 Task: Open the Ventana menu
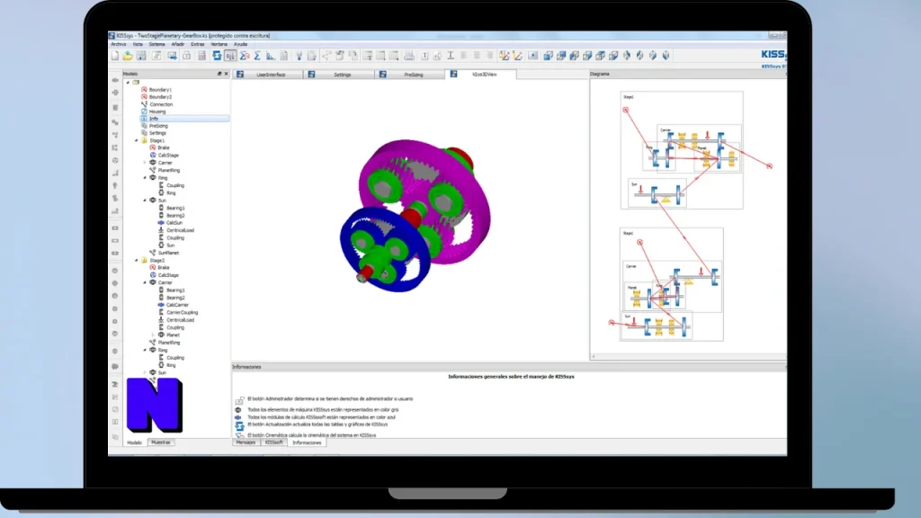219,44
